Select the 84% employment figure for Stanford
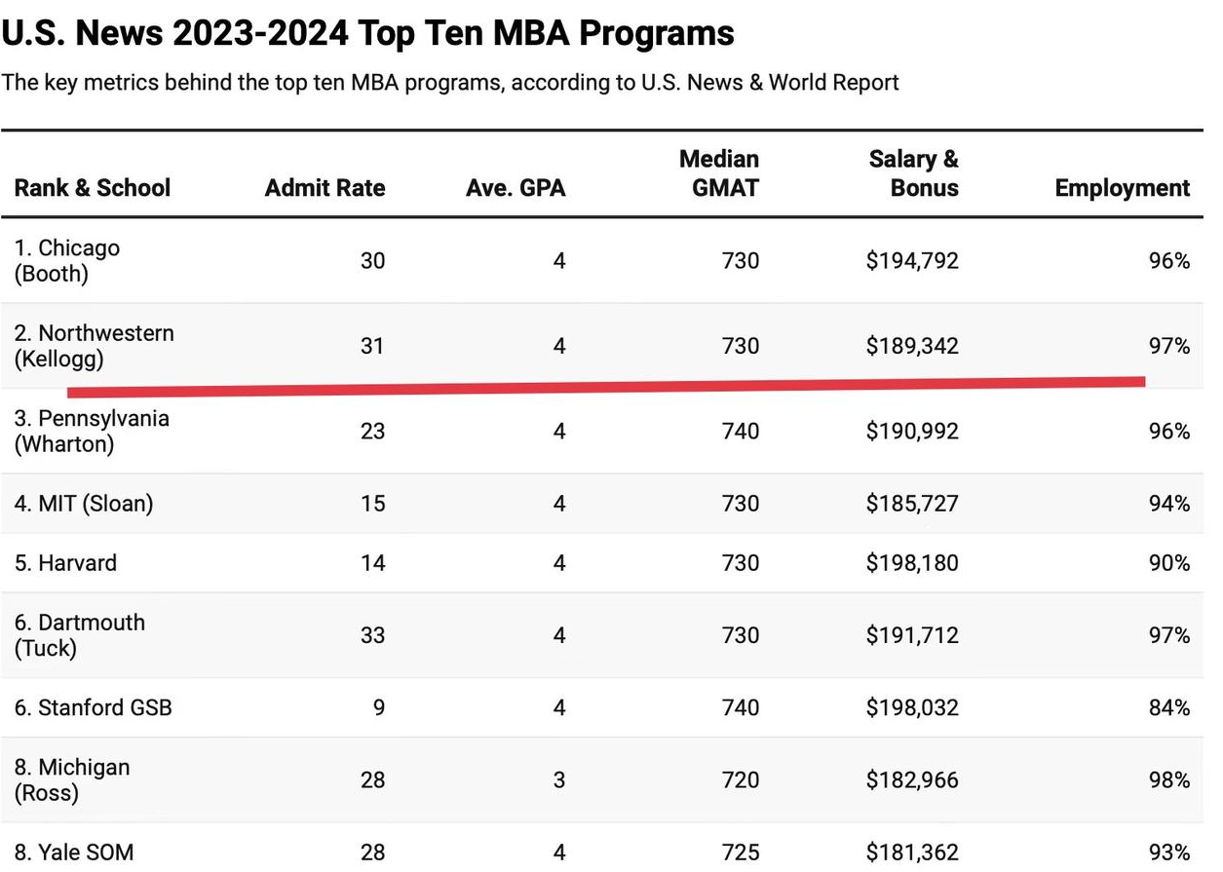The width and height of the screenshot is (1223, 872). coord(1168,707)
